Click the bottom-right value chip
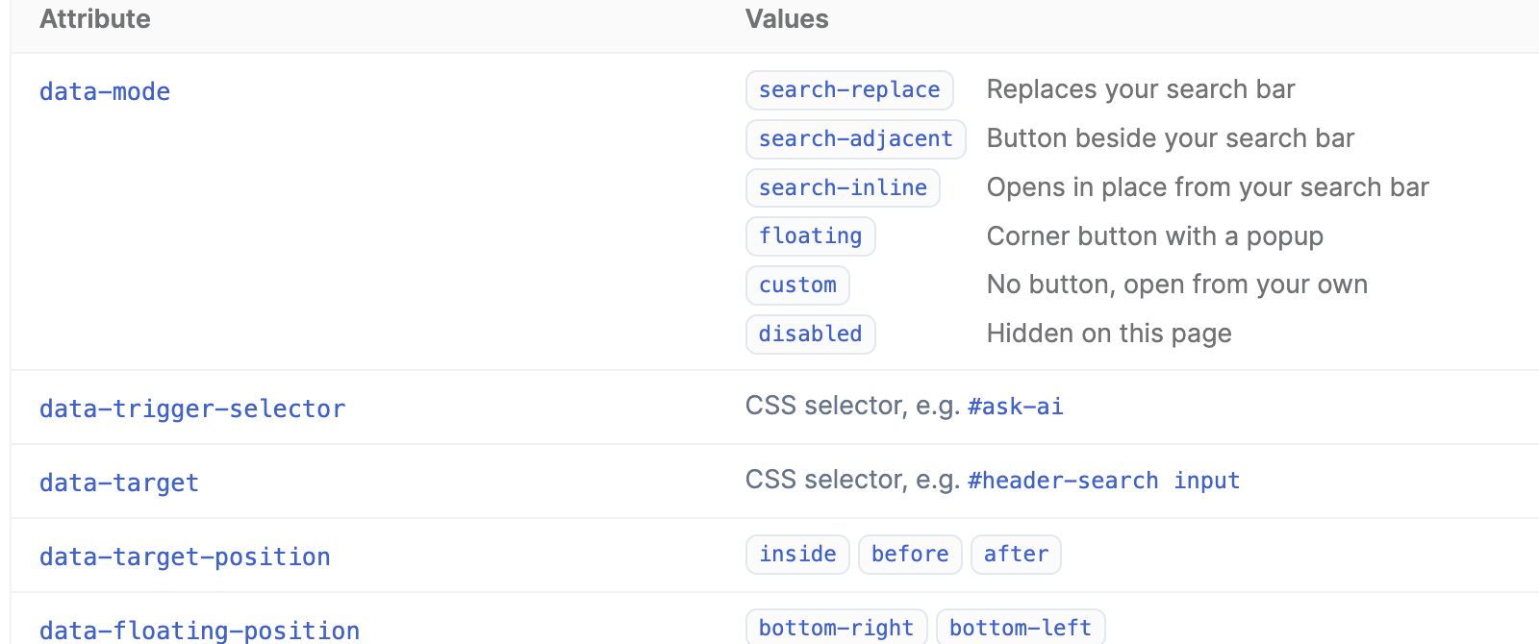The width and height of the screenshot is (1539, 644). coord(836,628)
